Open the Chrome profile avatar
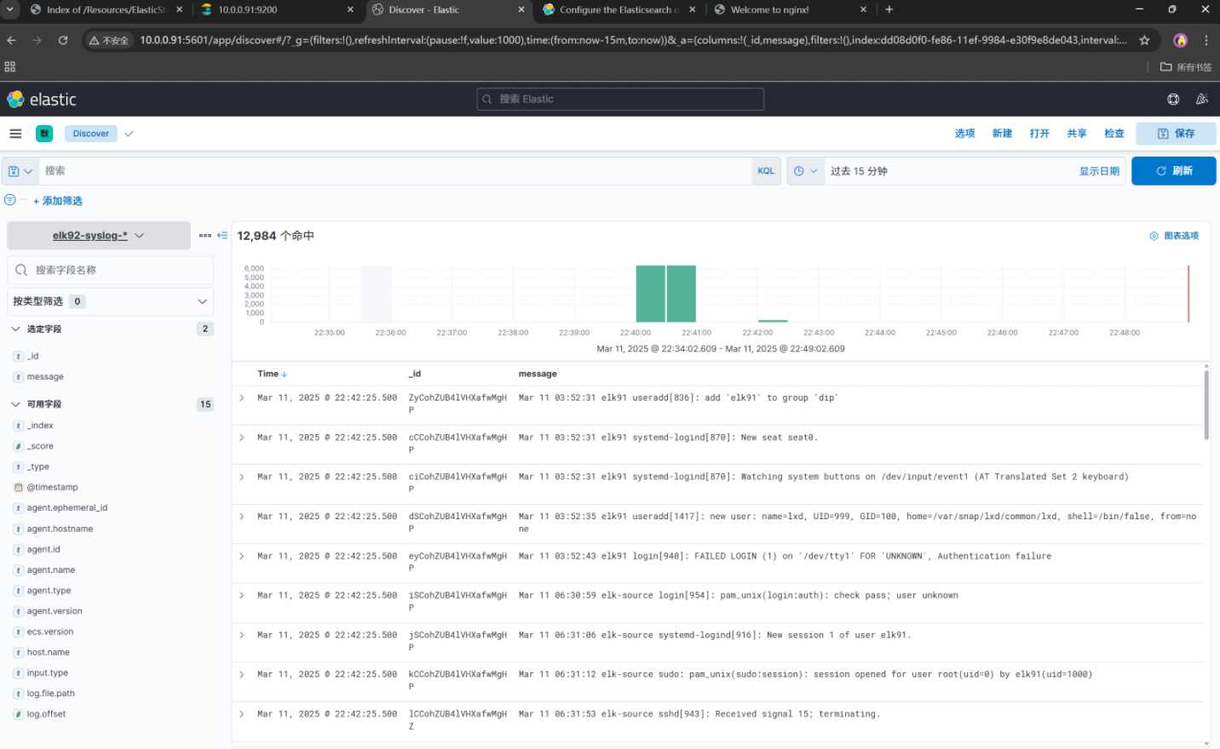The image size is (1220, 749). click(x=1180, y=40)
